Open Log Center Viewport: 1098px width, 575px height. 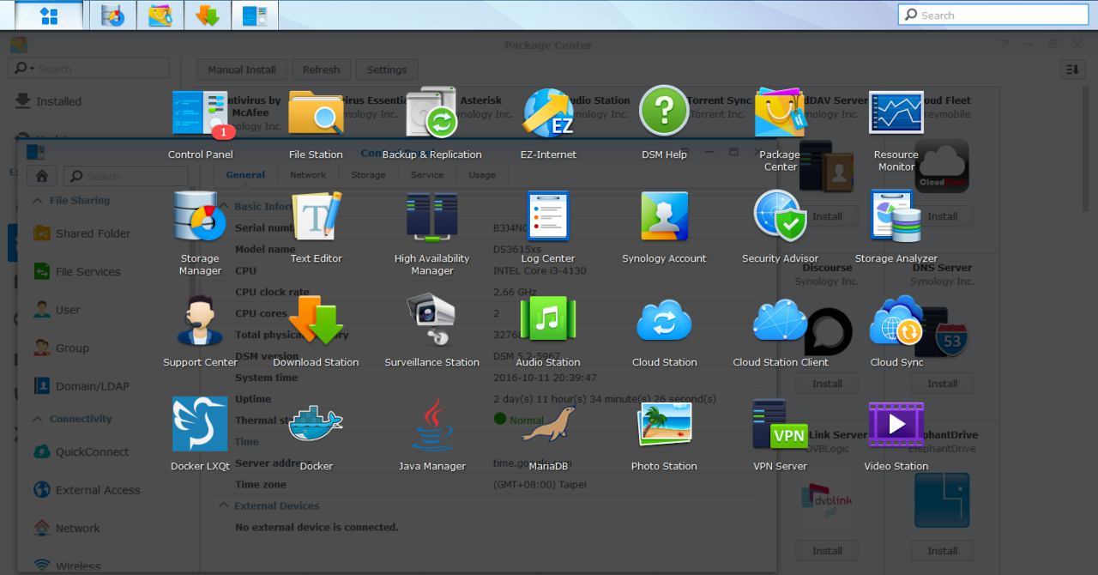pyautogui.click(x=548, y=216)
